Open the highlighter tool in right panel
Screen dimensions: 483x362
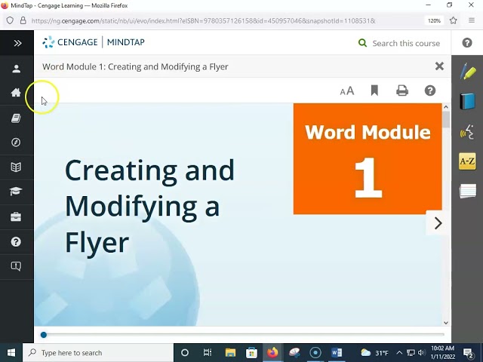[x=468, y=71]
